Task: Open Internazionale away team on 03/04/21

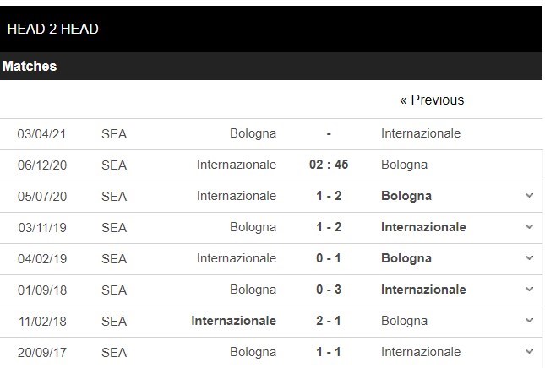Action: (421, 133)
